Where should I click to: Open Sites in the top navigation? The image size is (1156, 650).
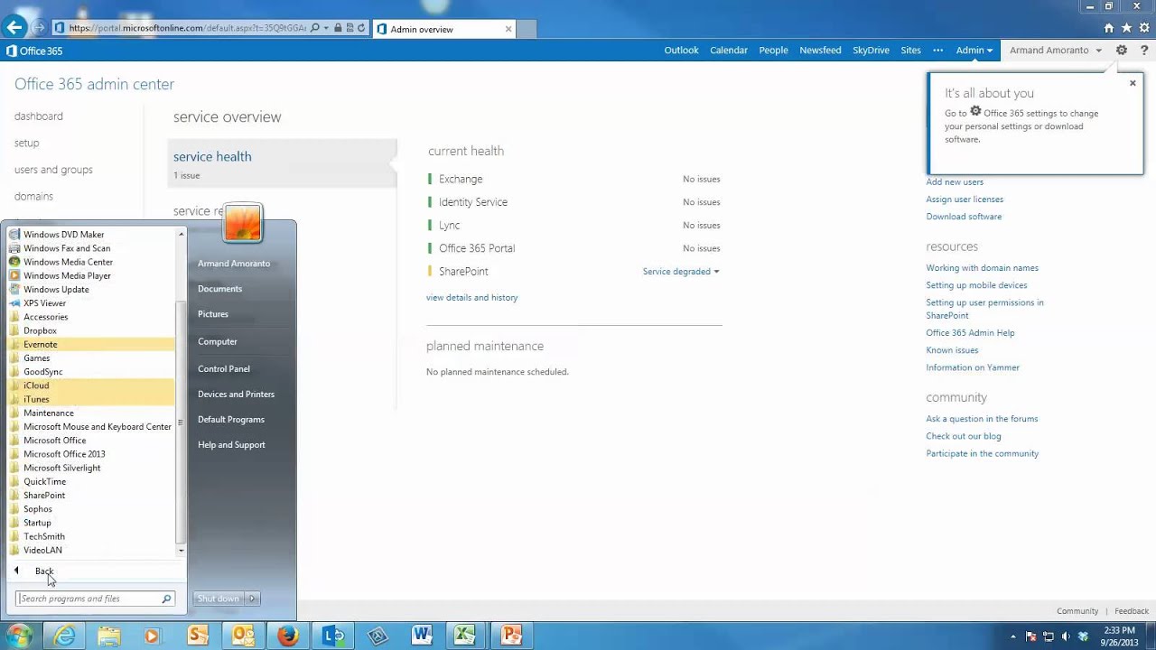(x=910, y=51)
